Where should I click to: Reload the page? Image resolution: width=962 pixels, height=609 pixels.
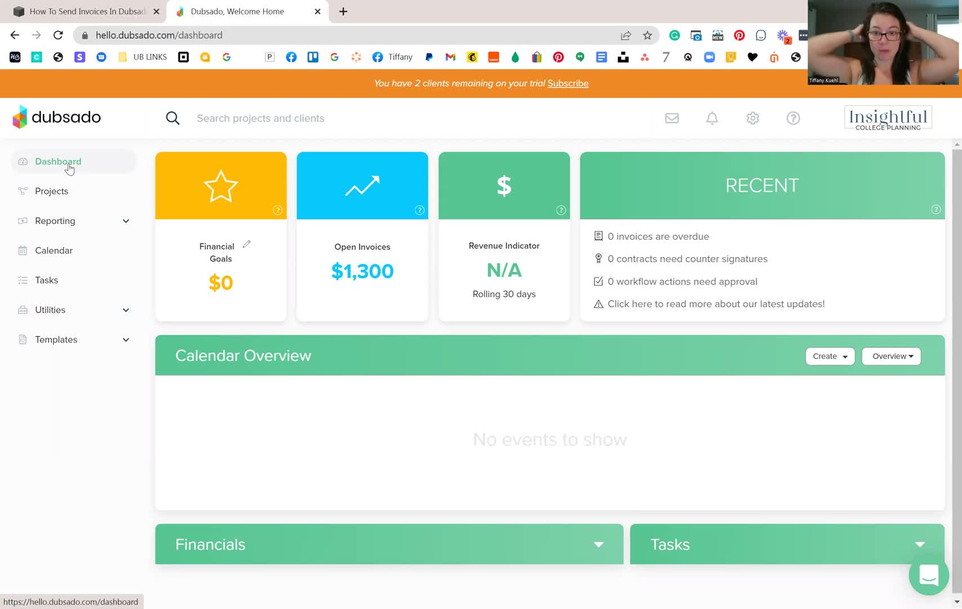tap(58, 35)
